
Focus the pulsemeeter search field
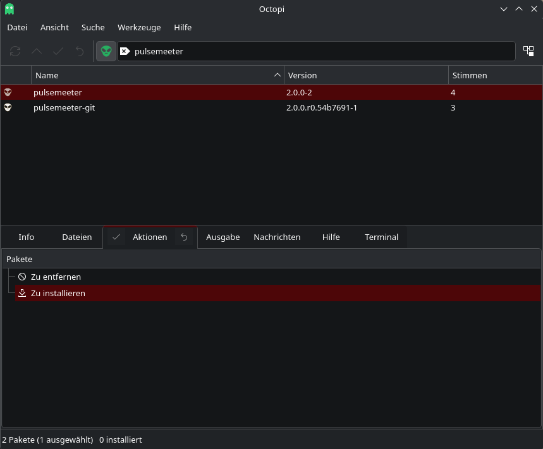coord(316,51)
